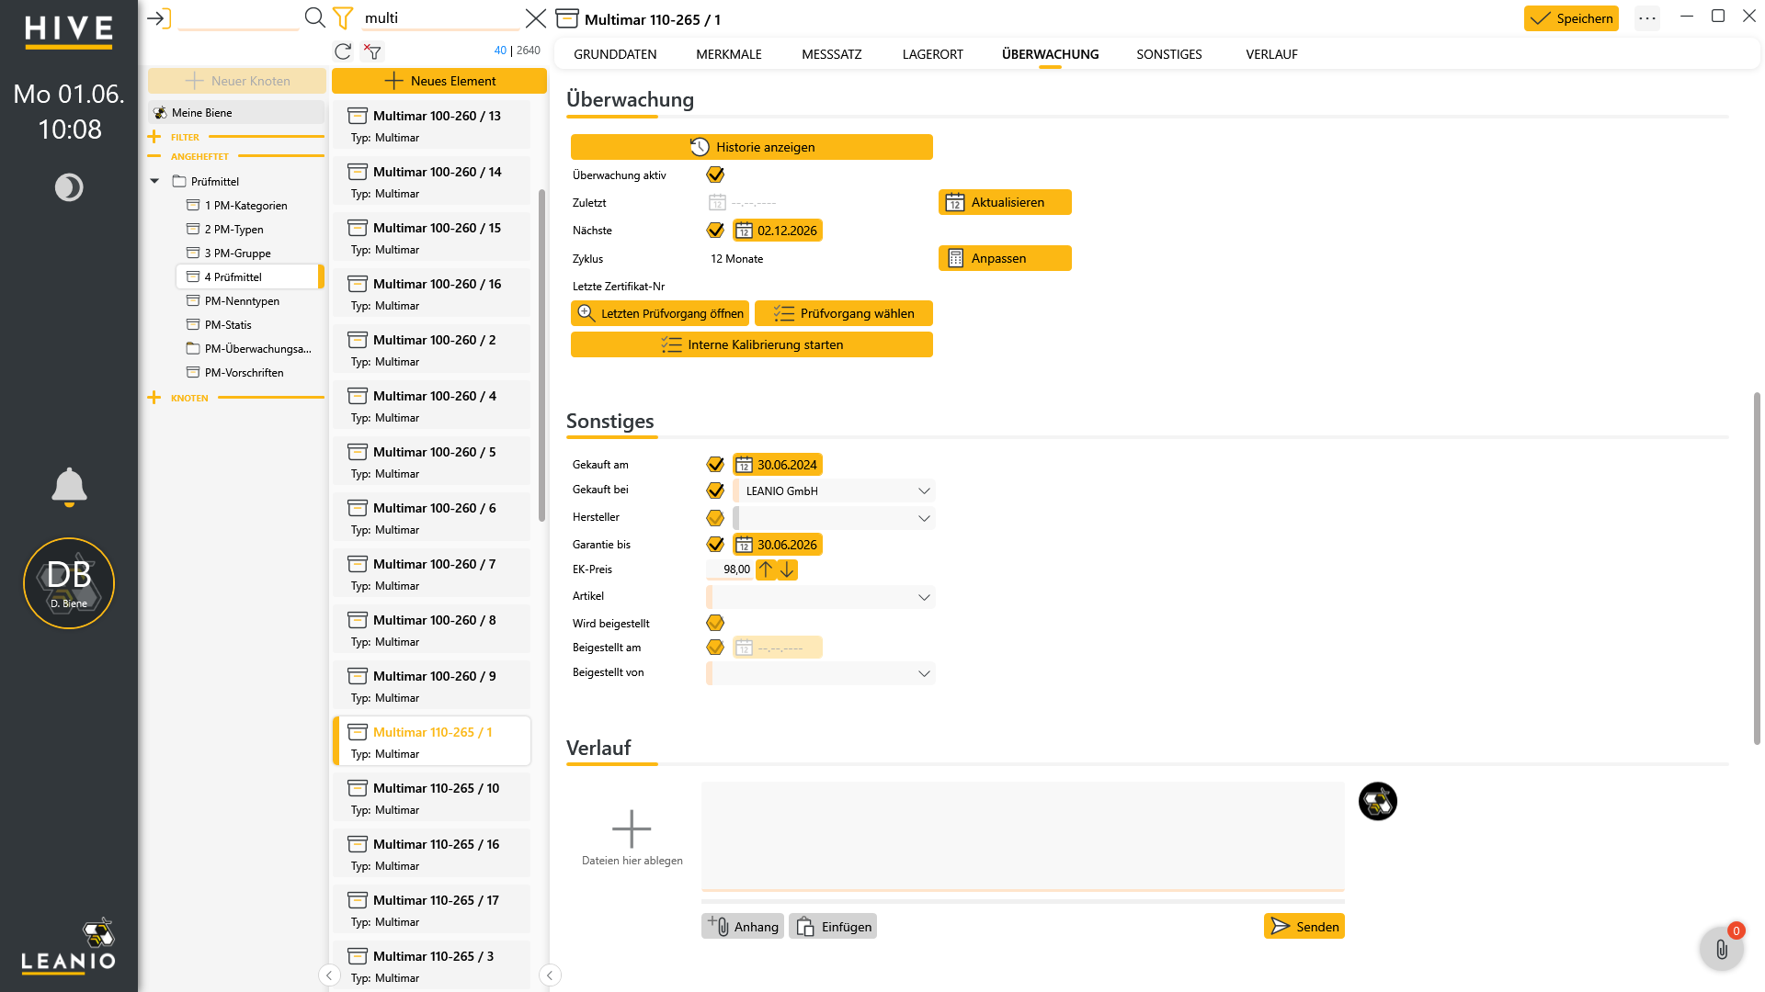The height and width of the screenshot is (992, 1765).
Task: Click the bee avatar next to Verlauf box
Action: [x=1377, y=801]
